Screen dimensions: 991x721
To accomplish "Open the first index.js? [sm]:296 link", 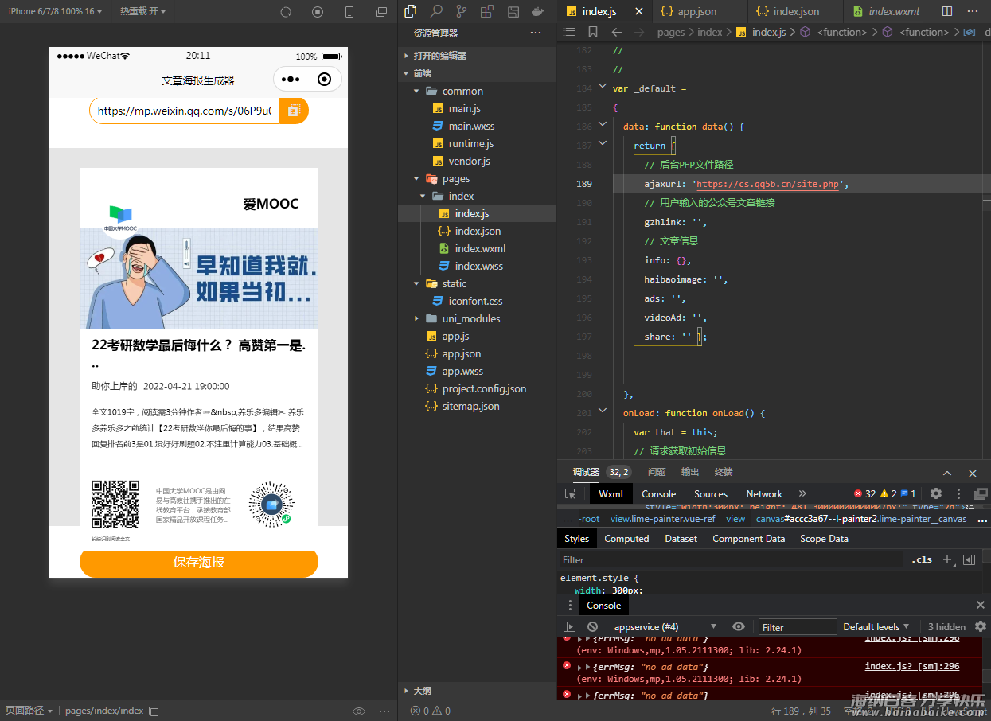I will [x=912, y=639].
